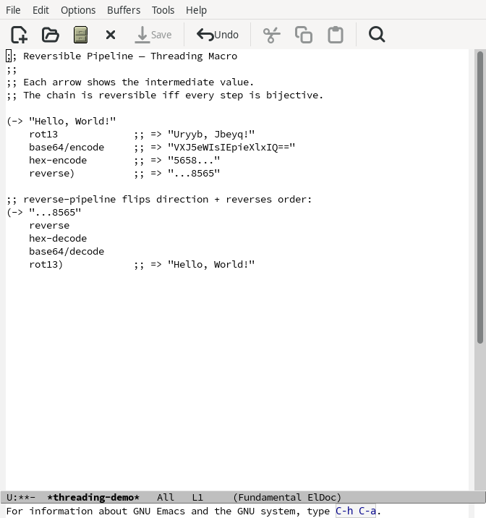The width and height of the screenshot is (486, 518).
Task: Cut selection with scissors icon
Action: (x=271, y=35)
